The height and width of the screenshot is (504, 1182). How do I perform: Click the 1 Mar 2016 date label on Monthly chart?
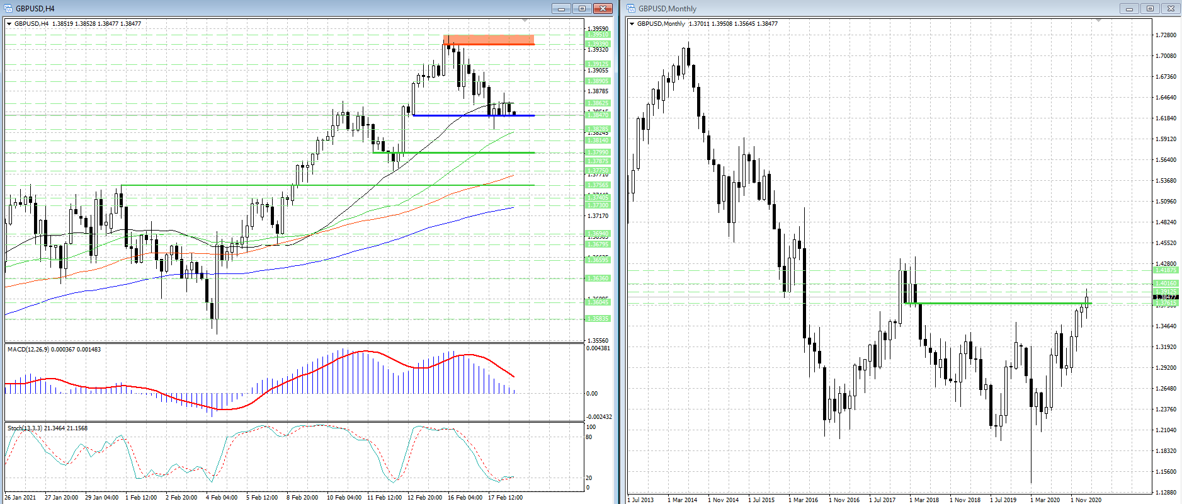click(x=803, y=500)
